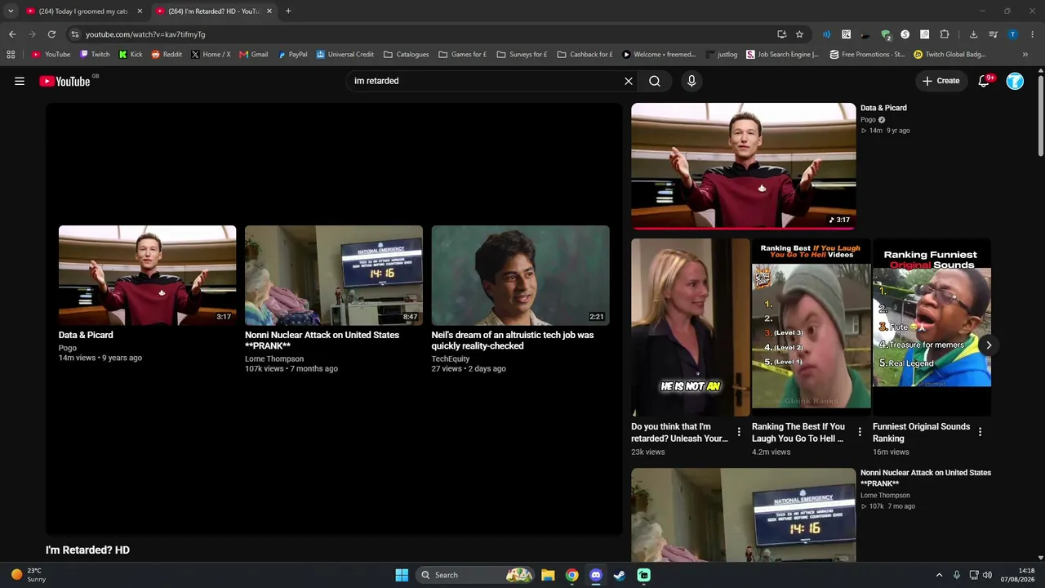Open the QR code extension
This screenshot has width=1045, height=588.
846,34
